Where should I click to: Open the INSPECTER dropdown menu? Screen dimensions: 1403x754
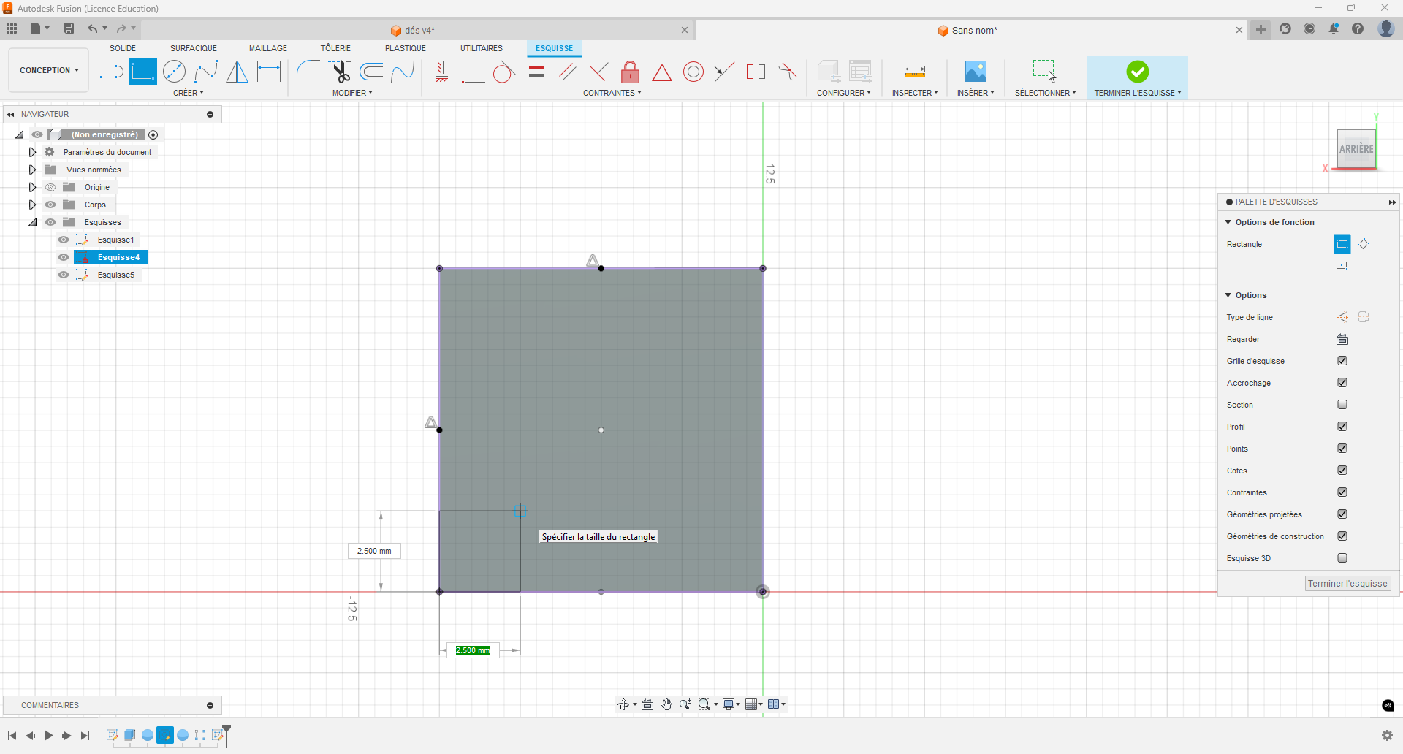pos(915,93)
